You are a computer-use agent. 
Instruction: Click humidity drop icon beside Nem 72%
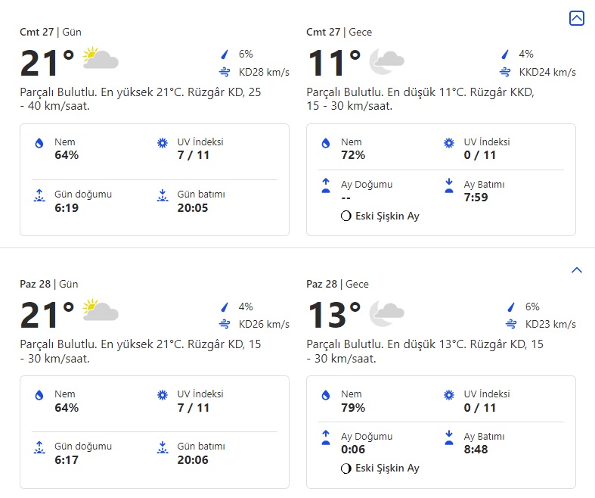point(326,143)
